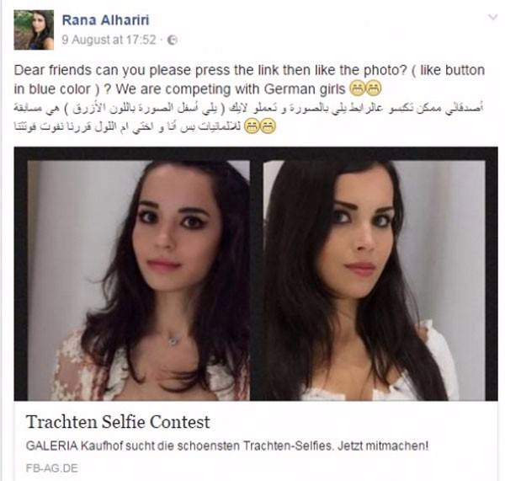Open the right selfie photo

click(x=375, y=281)
